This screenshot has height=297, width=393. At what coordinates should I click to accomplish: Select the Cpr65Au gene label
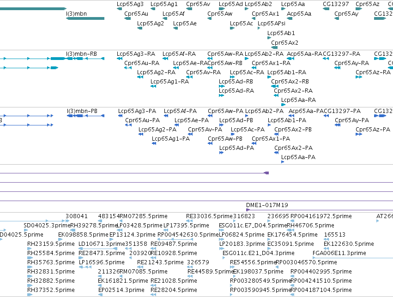pyautogui.click(x=136, y=14)
